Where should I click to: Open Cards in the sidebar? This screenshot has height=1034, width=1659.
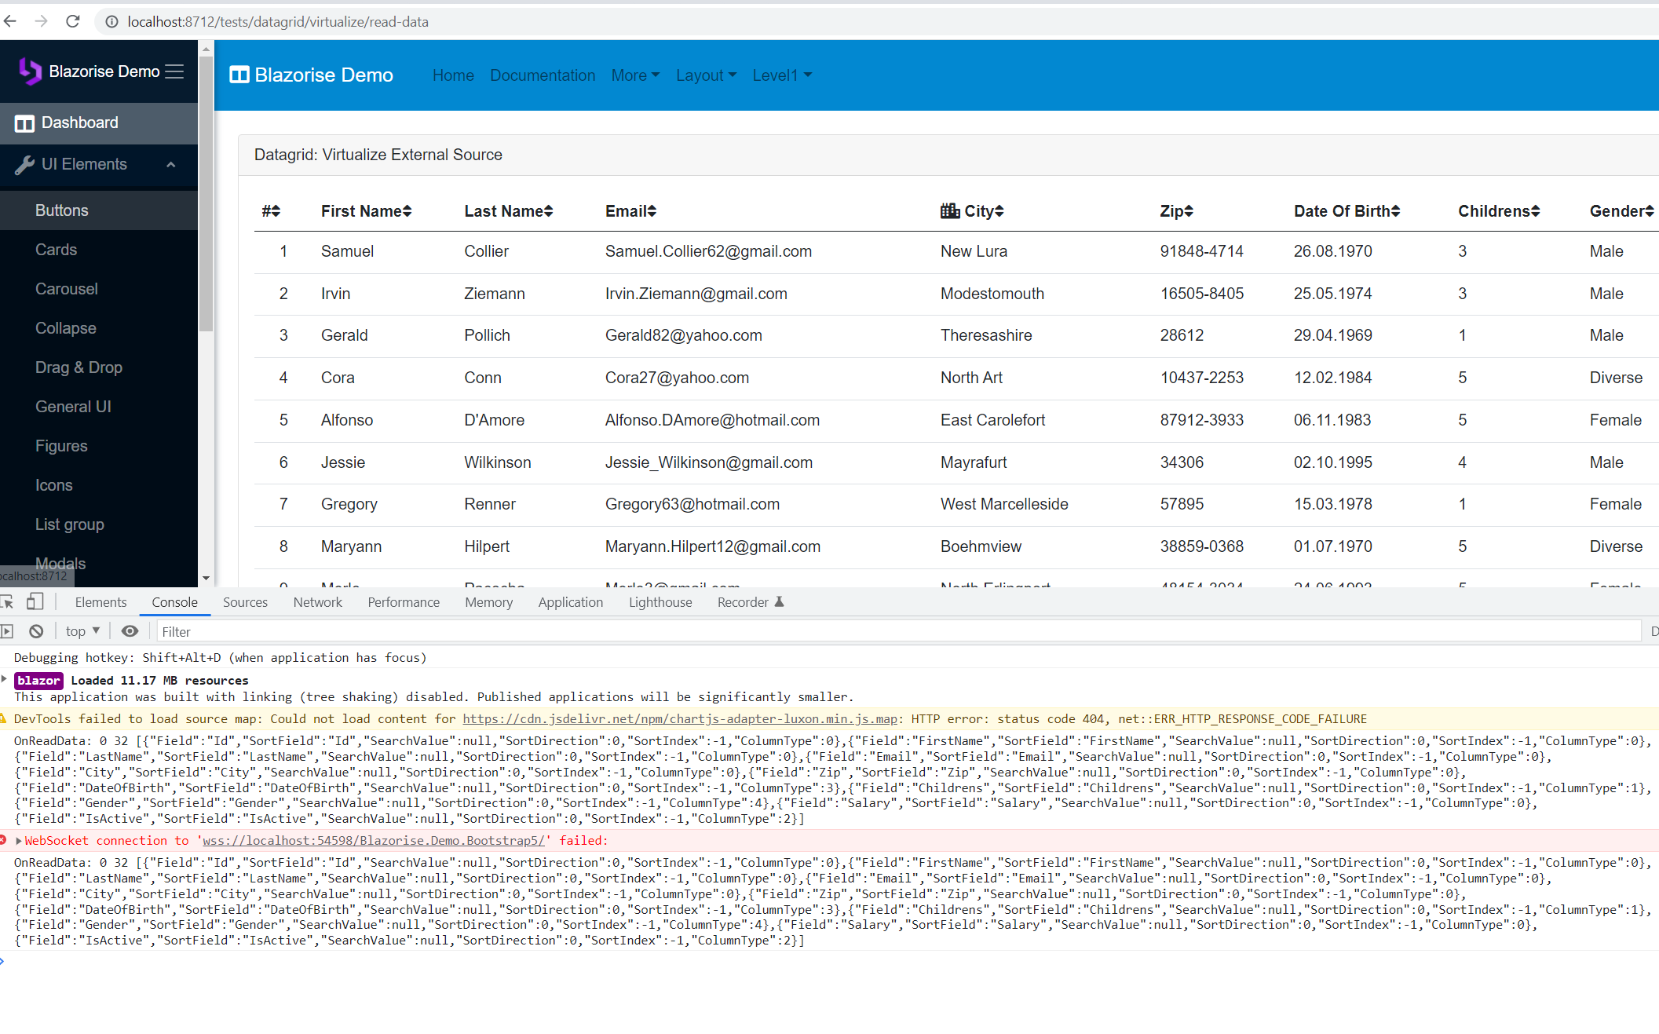point(99,250)
